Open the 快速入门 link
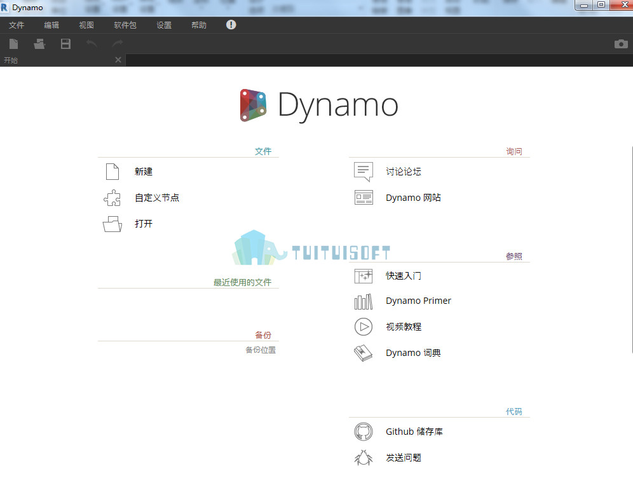The width and height of the screenshot is (633, 478). (x=404, y=276)
